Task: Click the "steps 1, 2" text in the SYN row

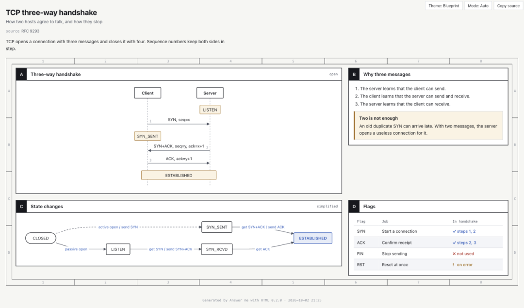Action: pyautogui.click(x=466, y=231)
